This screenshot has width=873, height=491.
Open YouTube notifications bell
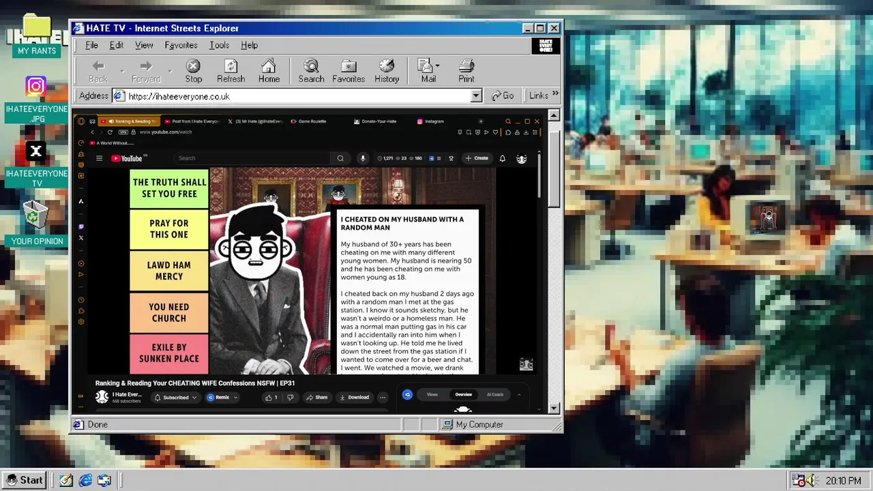[503, 158]
